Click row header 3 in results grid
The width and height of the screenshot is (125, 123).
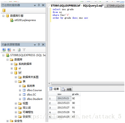tap(52, 108)
